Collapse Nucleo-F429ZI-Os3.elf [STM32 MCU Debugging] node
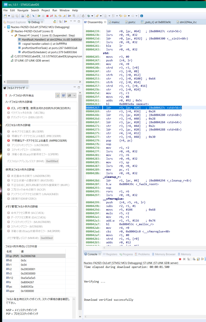 tap(5, 27)
